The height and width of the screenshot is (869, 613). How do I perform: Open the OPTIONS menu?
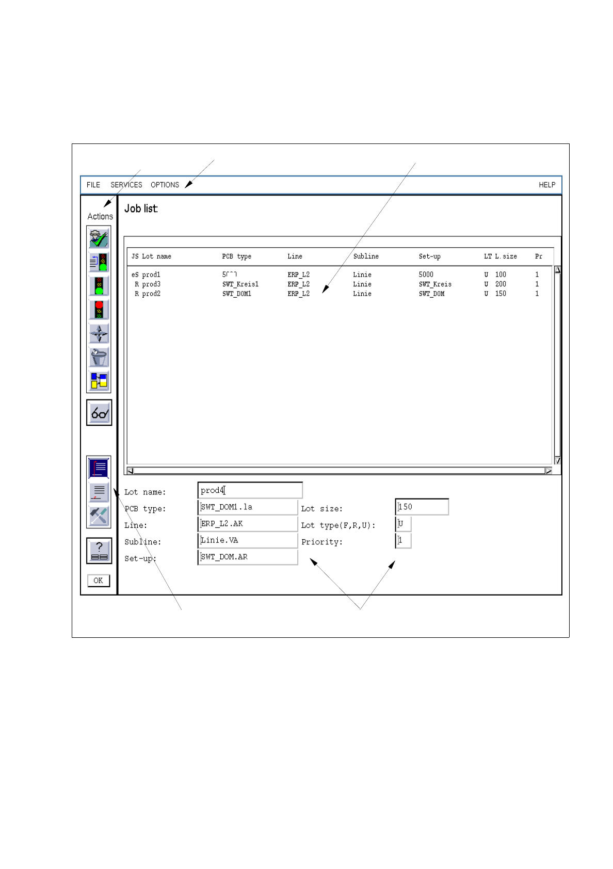click(165, 185)
